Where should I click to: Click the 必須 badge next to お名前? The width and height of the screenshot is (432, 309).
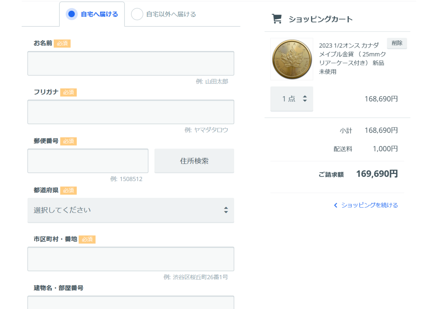coord(62,43)
